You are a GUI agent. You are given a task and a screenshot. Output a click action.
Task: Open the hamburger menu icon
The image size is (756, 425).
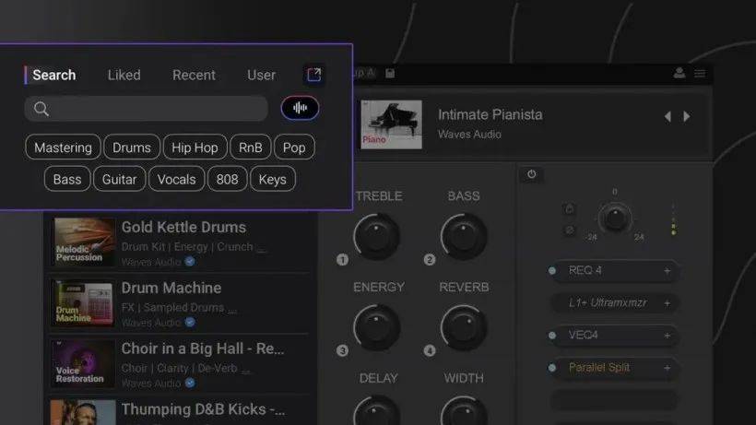[700, 73]
